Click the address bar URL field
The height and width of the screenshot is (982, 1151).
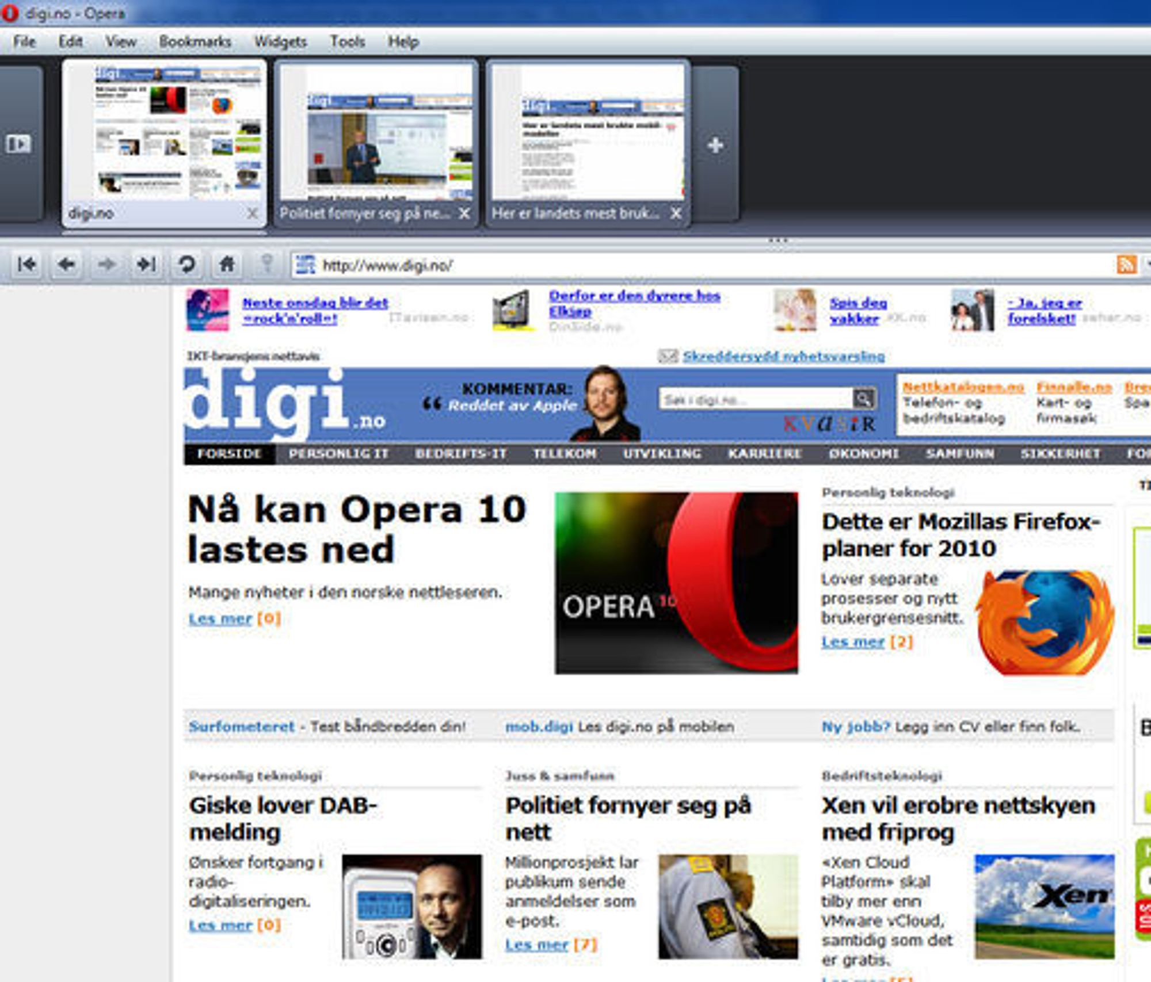pos(702,265)
